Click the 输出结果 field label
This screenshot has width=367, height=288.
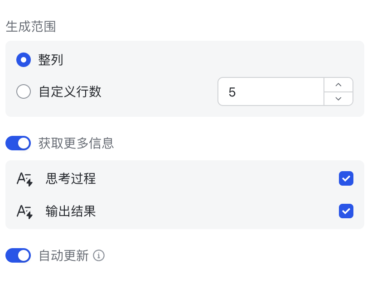tap(71, 211)
